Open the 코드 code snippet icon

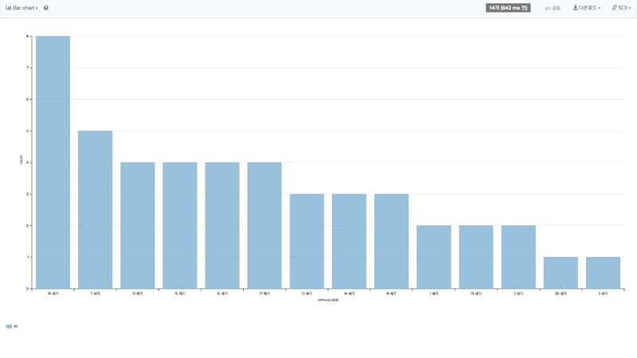coord(553,7)
